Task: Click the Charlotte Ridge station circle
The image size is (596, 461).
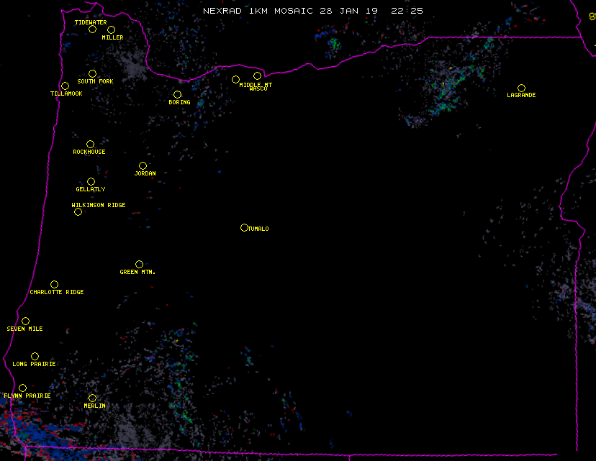Action: point(54,285)
